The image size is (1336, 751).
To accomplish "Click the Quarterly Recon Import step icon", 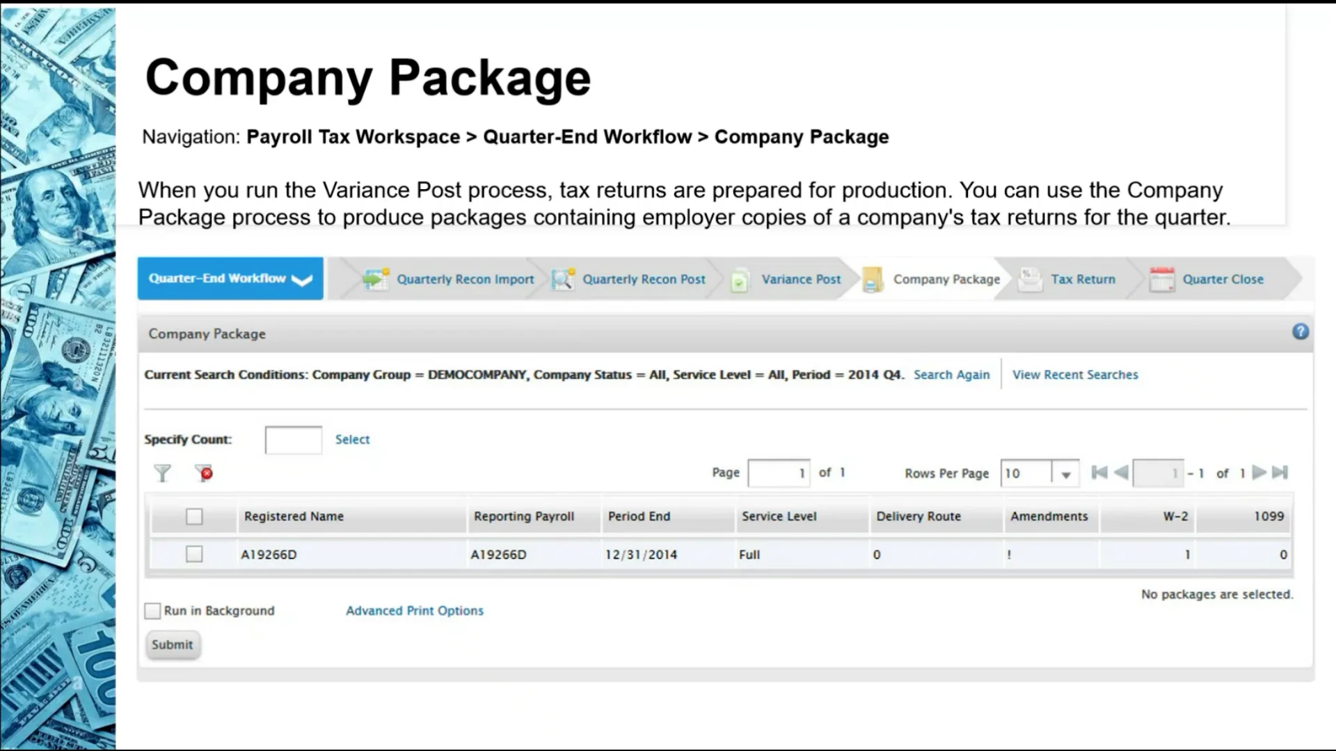I will [376, 279].
